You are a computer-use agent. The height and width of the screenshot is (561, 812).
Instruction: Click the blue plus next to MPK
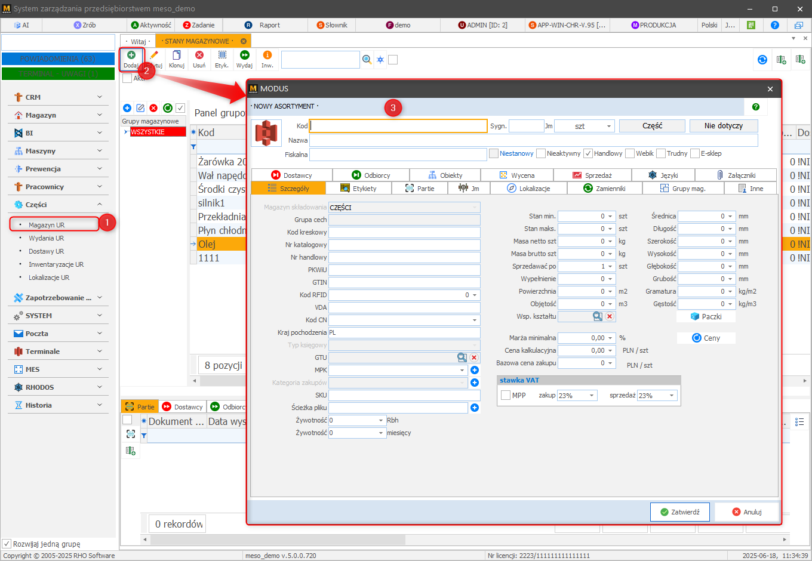(x=475, y=370)
